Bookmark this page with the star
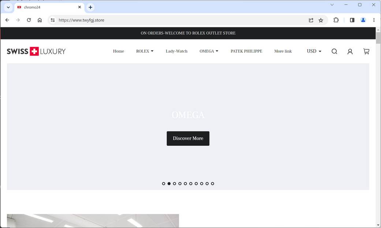The height and width of the screenshot is (228, 381). 321,20
